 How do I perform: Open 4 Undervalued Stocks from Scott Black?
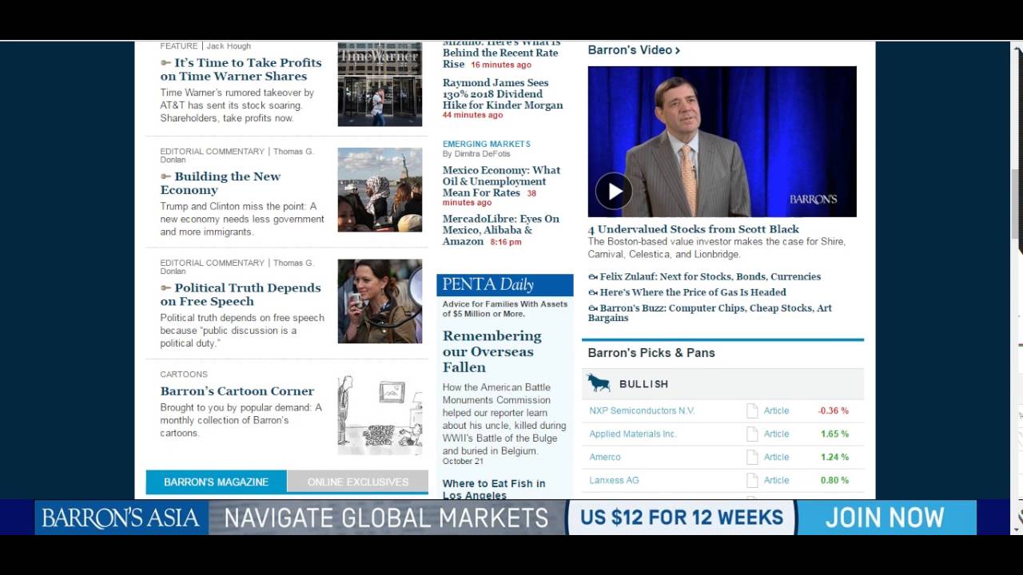click(694, 229)
